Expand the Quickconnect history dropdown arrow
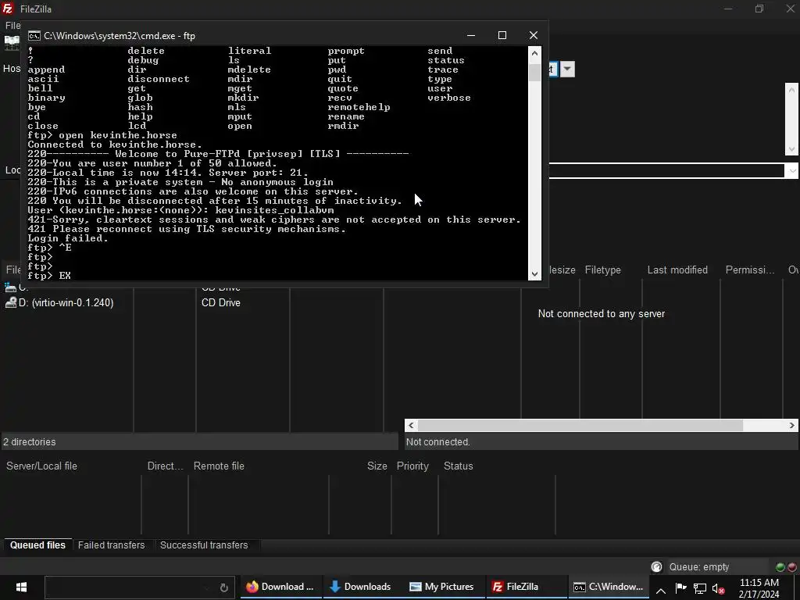800x600 pixels. 567,69
